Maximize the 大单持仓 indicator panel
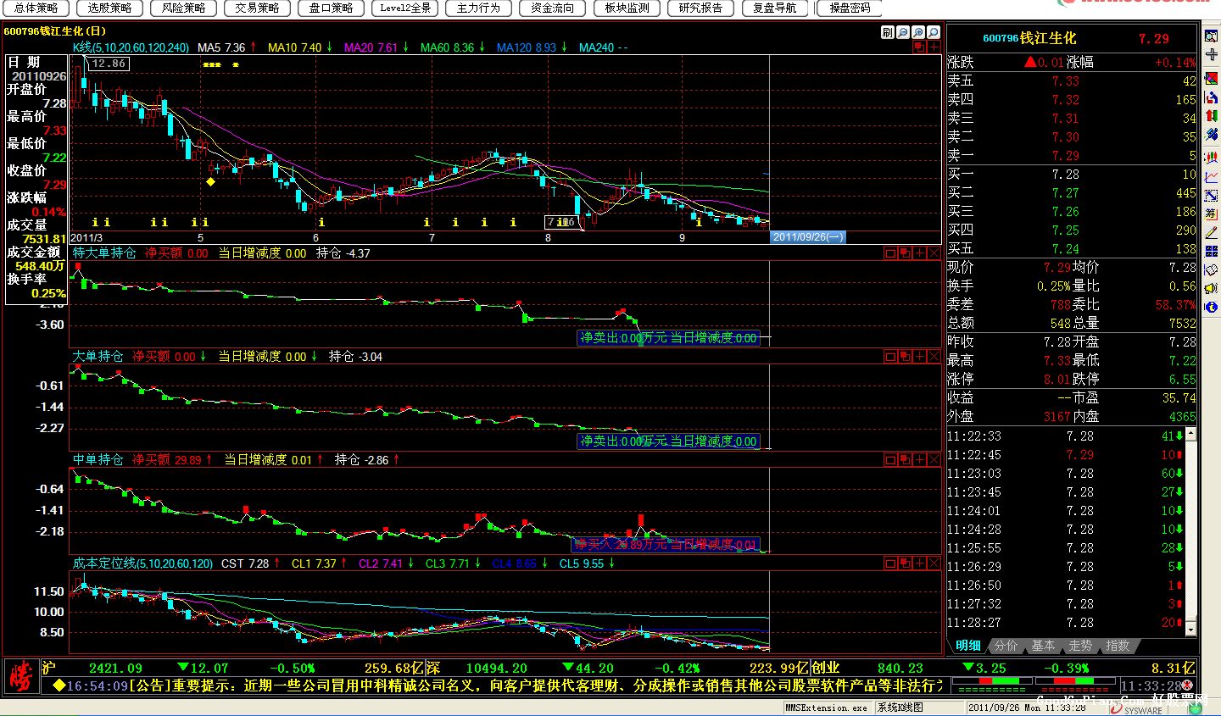1221x716 pixels. coord(890,357)
